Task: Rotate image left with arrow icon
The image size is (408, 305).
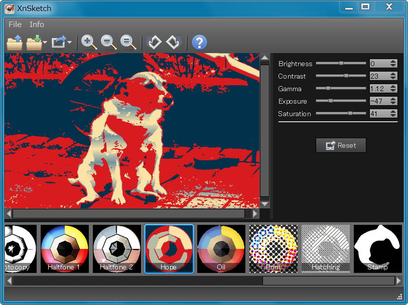Action: tap(154, 43)
